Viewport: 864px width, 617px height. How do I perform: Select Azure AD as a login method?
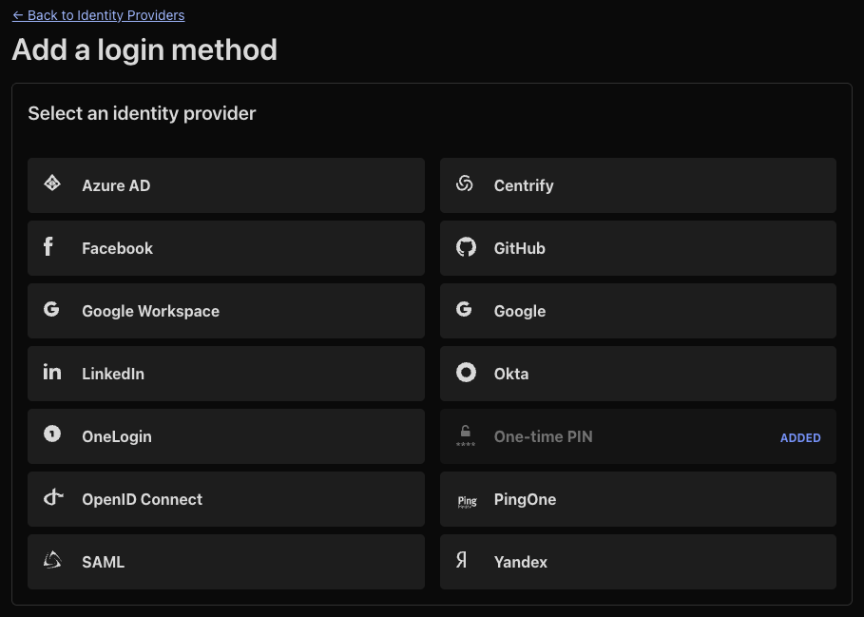(225, 184)
